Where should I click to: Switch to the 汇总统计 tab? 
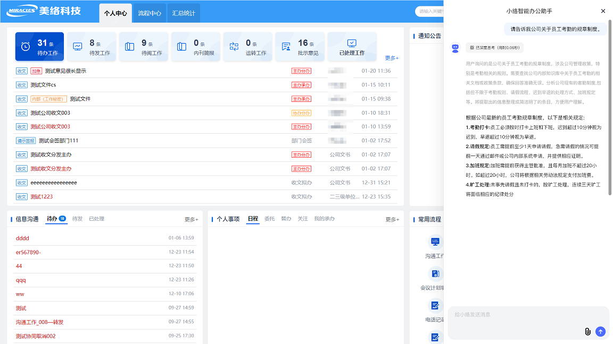[x=184, y=13]
